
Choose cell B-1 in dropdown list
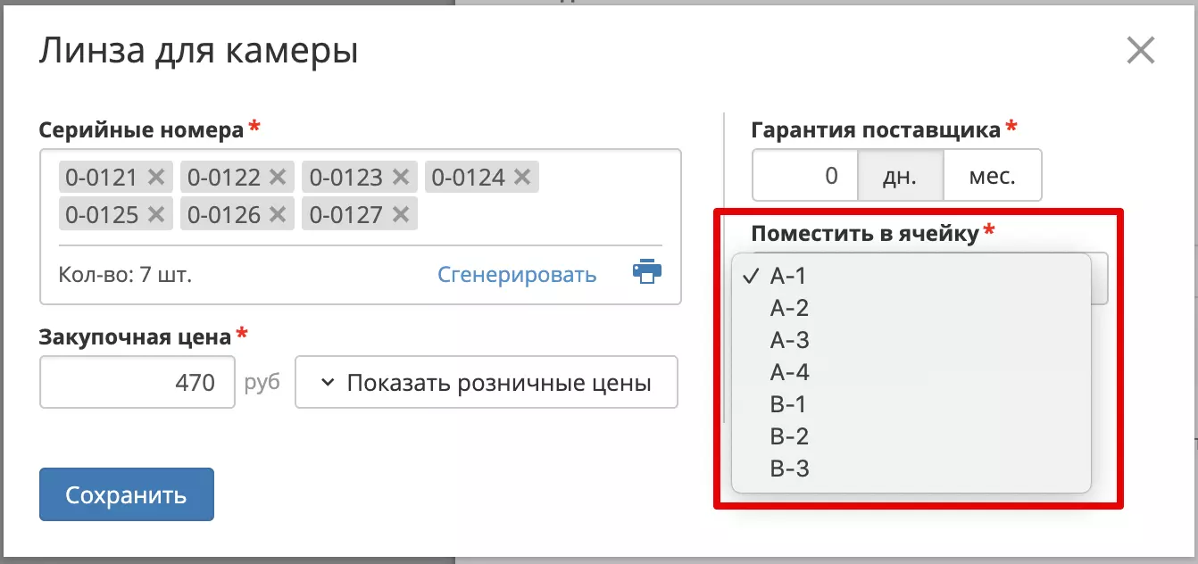click(911, 405)
